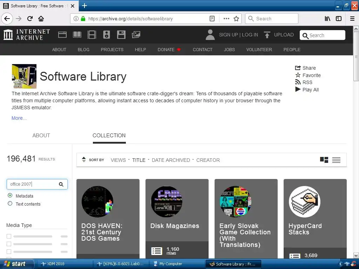Open the Software floppy disk icon
Screen dimensions: 359x269
coord(121,35)
